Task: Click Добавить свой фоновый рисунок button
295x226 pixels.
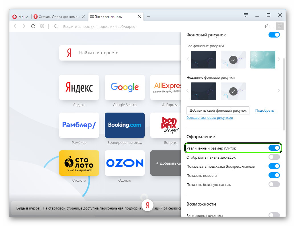Action: point(218,111)
